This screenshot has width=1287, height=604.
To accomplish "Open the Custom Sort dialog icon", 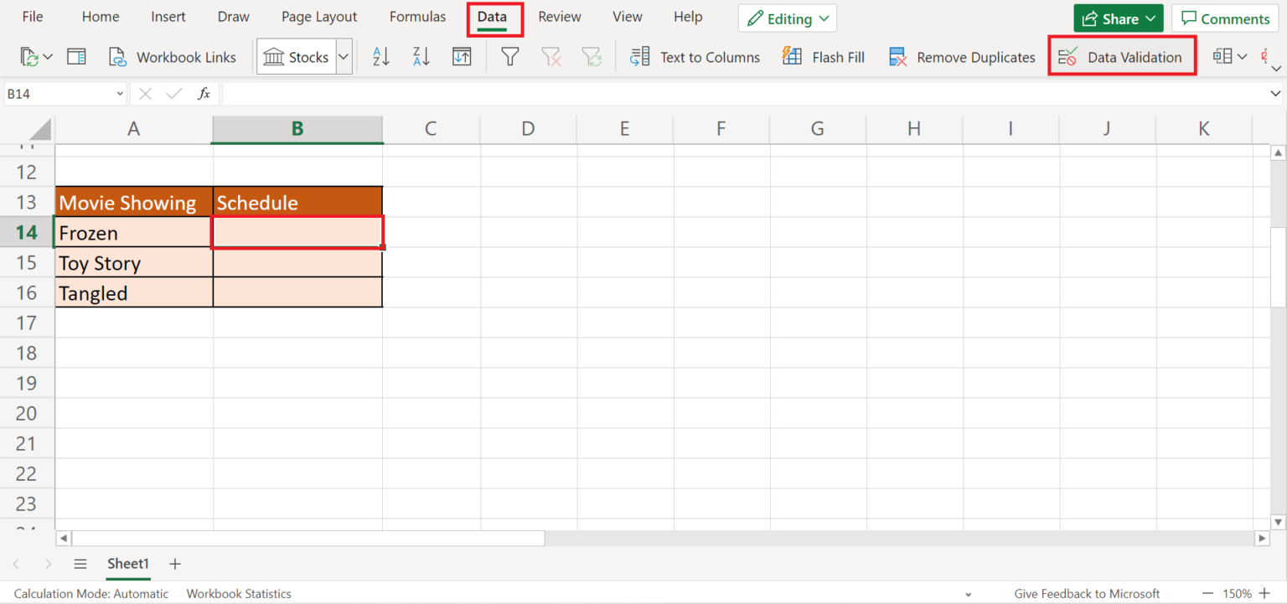I will click(x=461, y=56).
